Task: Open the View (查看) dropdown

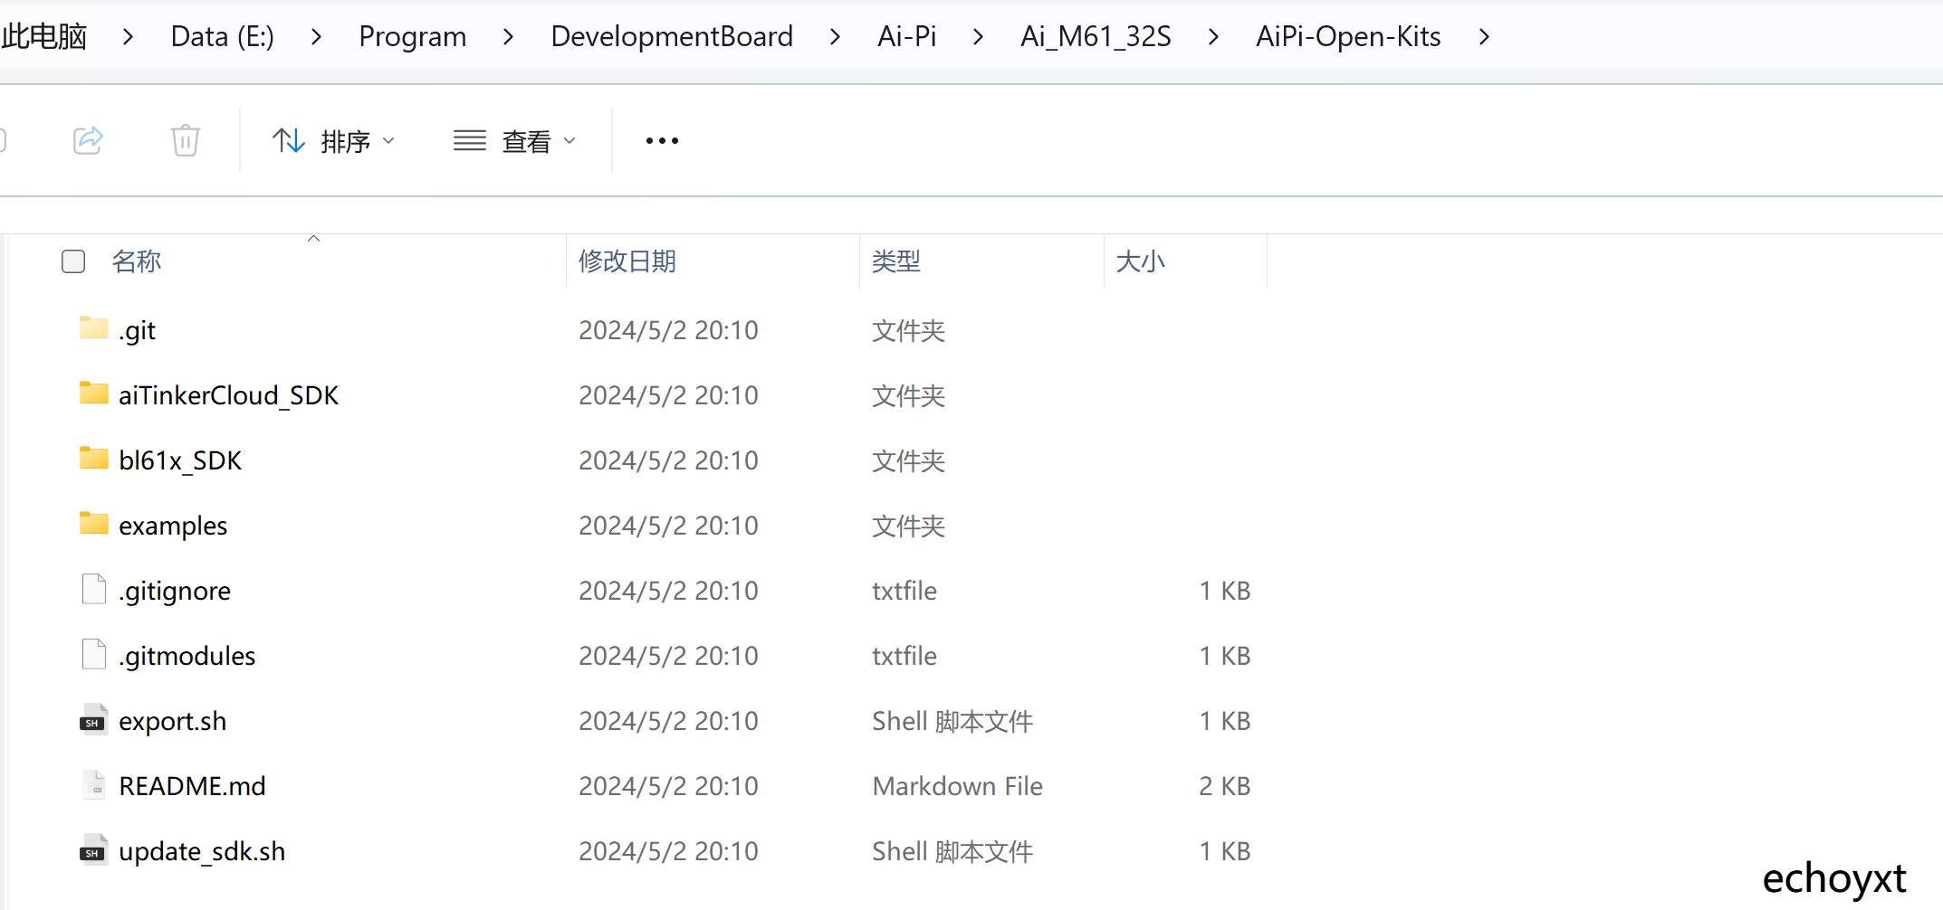Action: click(x=514, y=141)
